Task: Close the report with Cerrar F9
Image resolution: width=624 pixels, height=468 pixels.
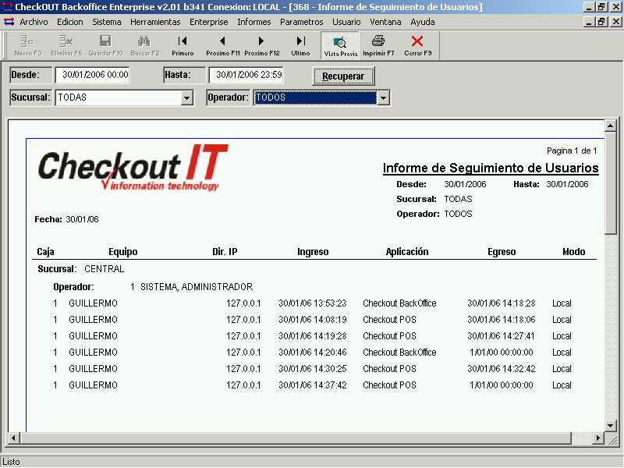Action: click(417, 45)
